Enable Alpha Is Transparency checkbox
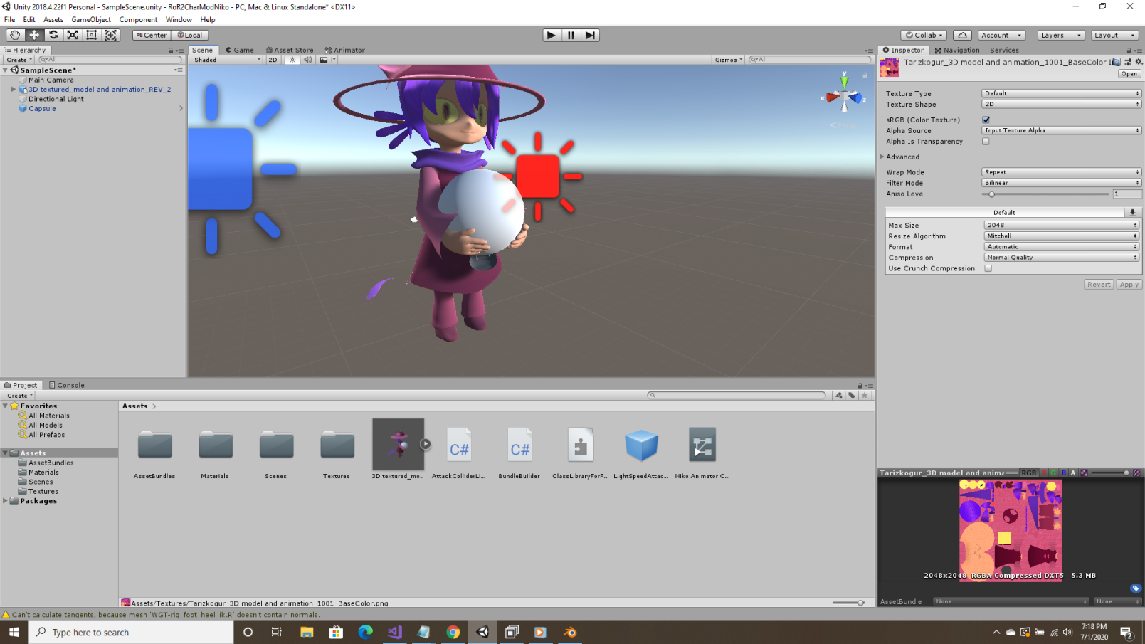 [986, 142]
